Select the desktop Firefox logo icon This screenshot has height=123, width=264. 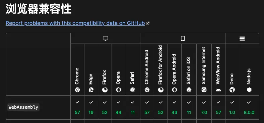coord(105,90)
